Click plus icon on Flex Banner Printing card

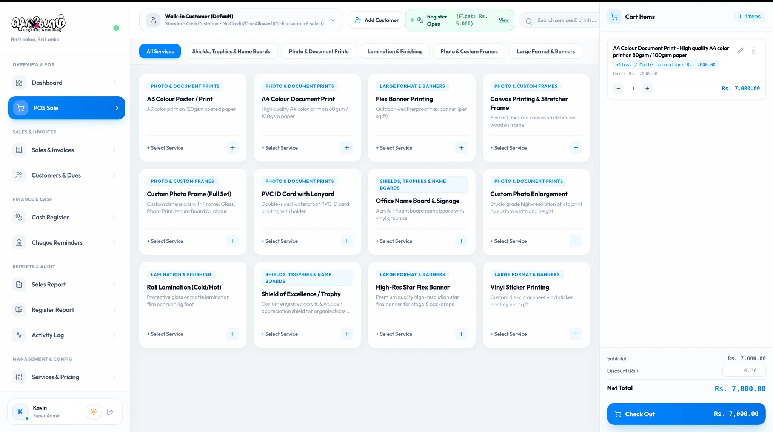click(x=461, y=148)
